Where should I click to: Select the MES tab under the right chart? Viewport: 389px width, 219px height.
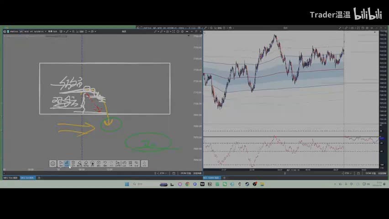pos(211,178)
